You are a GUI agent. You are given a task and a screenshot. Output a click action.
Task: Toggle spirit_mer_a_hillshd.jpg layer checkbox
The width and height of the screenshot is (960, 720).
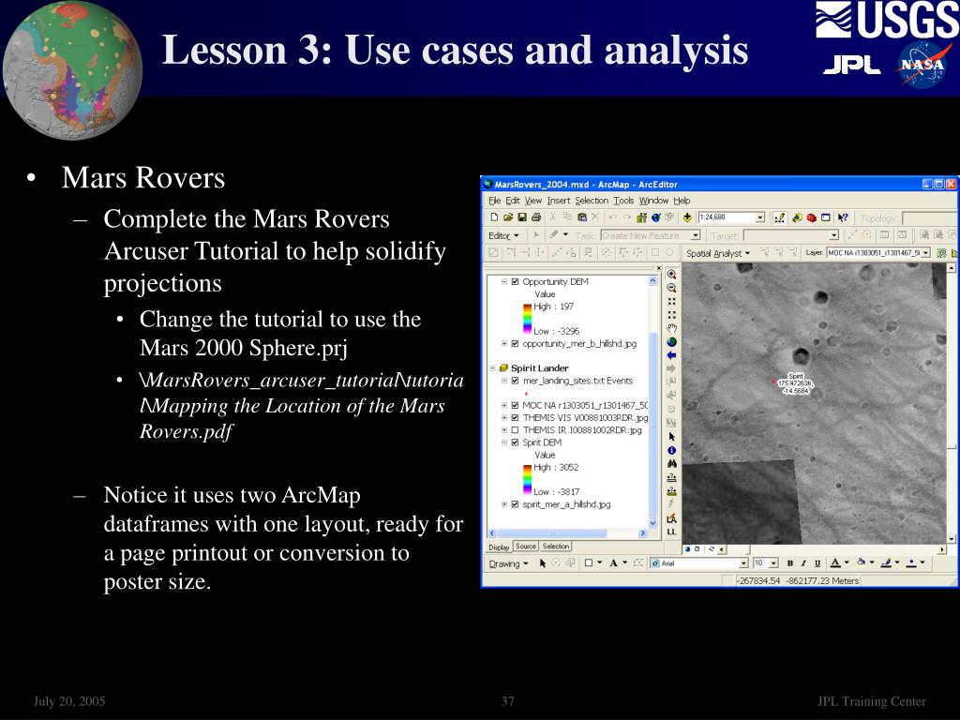515,504
